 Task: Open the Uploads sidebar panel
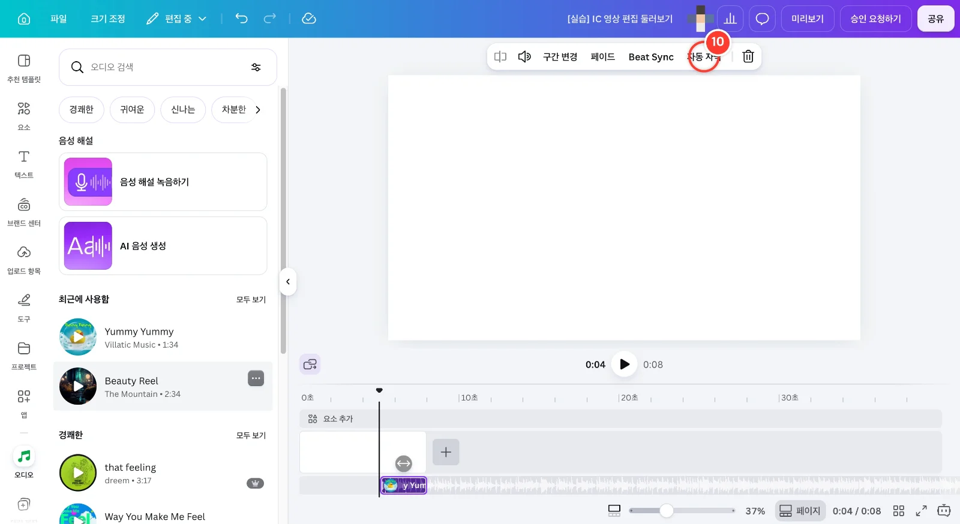[x=24, y=260]
